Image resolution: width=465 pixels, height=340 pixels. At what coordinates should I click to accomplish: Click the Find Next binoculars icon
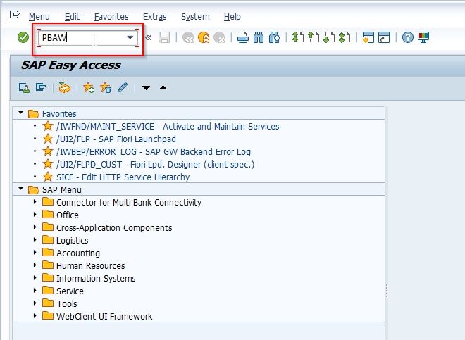(274, 37)
